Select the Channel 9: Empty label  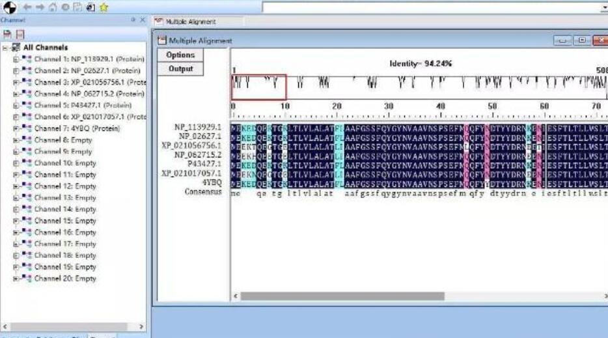pos(62,151)
